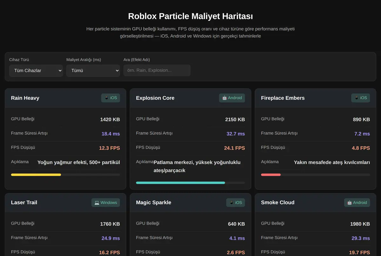The height and width of the screenshot is (256, 381).
Task: Click the yellow cost bar on Rain Heavy
Action: 36,175
